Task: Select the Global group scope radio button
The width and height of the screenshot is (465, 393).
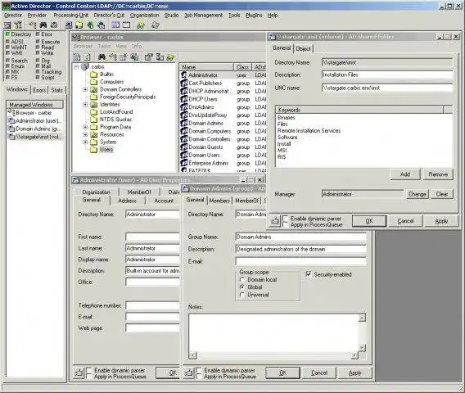Action: (x=242, y=287)
